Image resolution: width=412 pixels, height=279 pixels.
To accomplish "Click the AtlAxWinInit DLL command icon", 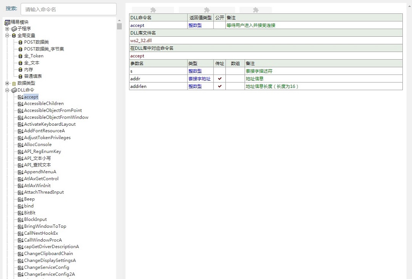I will (x=21, y=186).
